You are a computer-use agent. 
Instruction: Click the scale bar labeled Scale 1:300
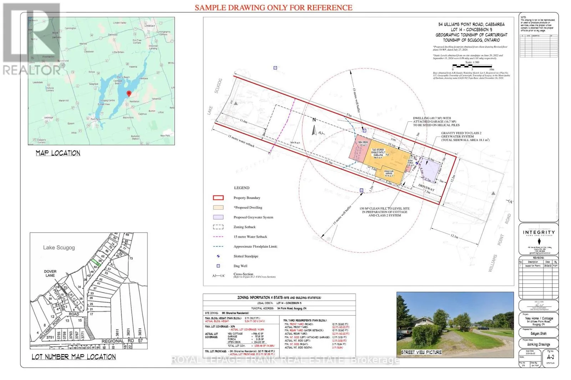pyautogui.click(x=473, y=66)
